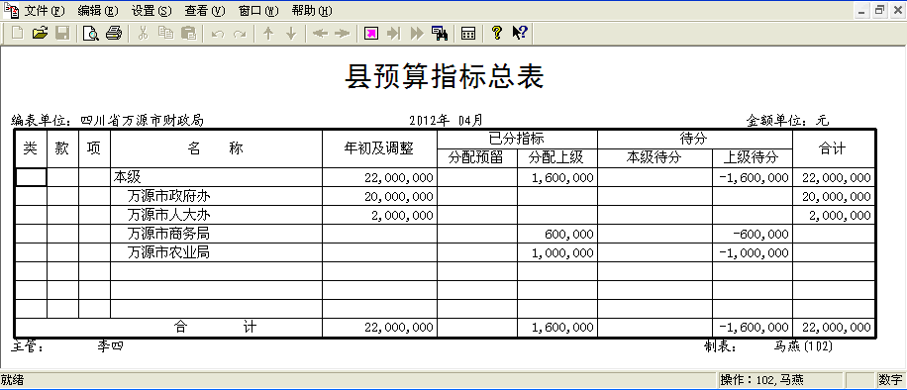Click the 1,000,000 分配上级 cell
This screenshot has width=907, height=390.
pos(557,252)
